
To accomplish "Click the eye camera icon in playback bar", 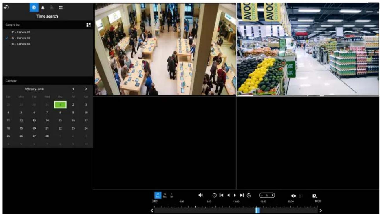I will (293, 196).
